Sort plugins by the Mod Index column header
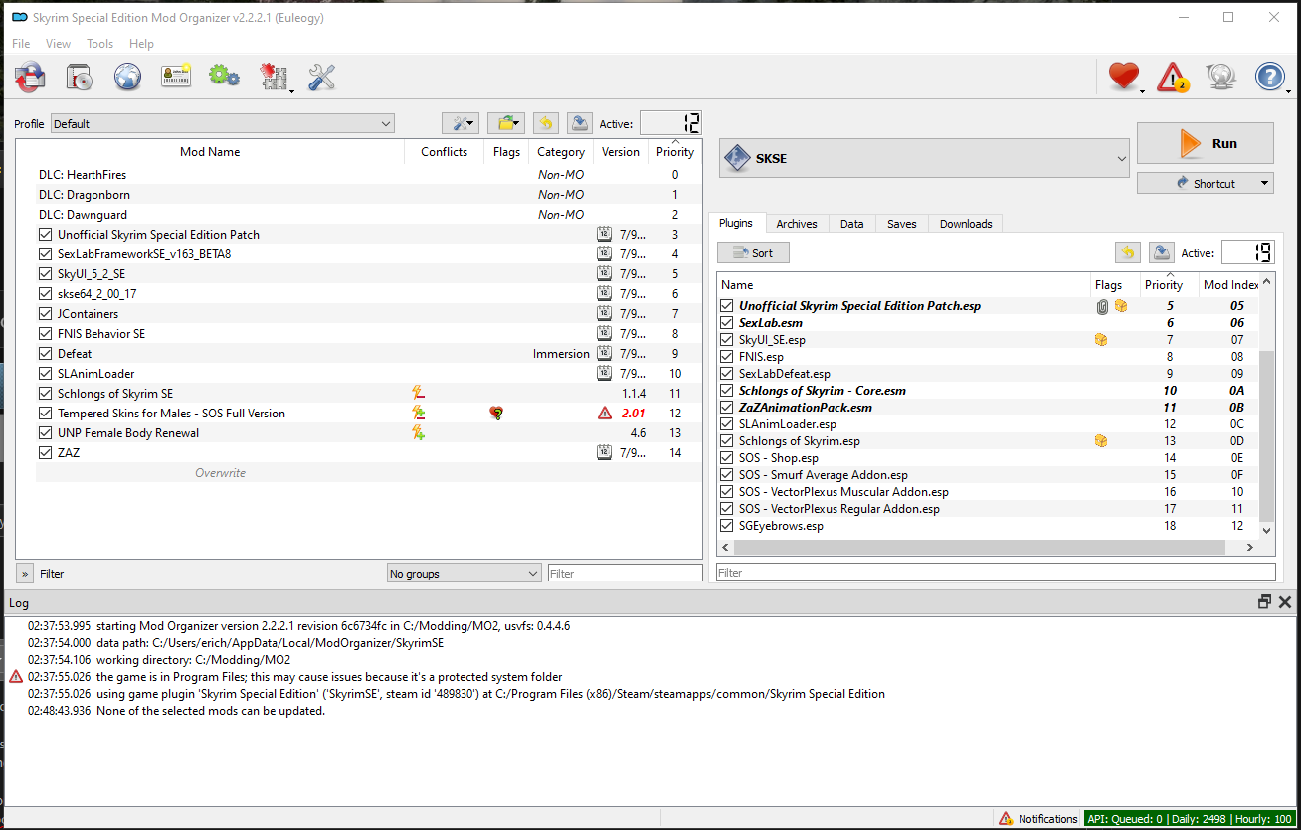Image resolution: width=1301 pixels, height=830 pixels. click(1230, 284)
